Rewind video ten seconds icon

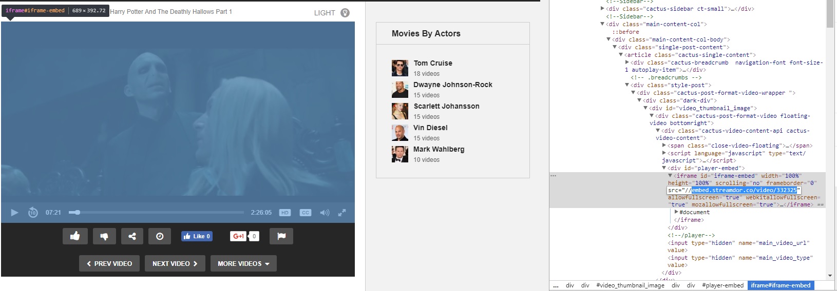tap(33, 212)
